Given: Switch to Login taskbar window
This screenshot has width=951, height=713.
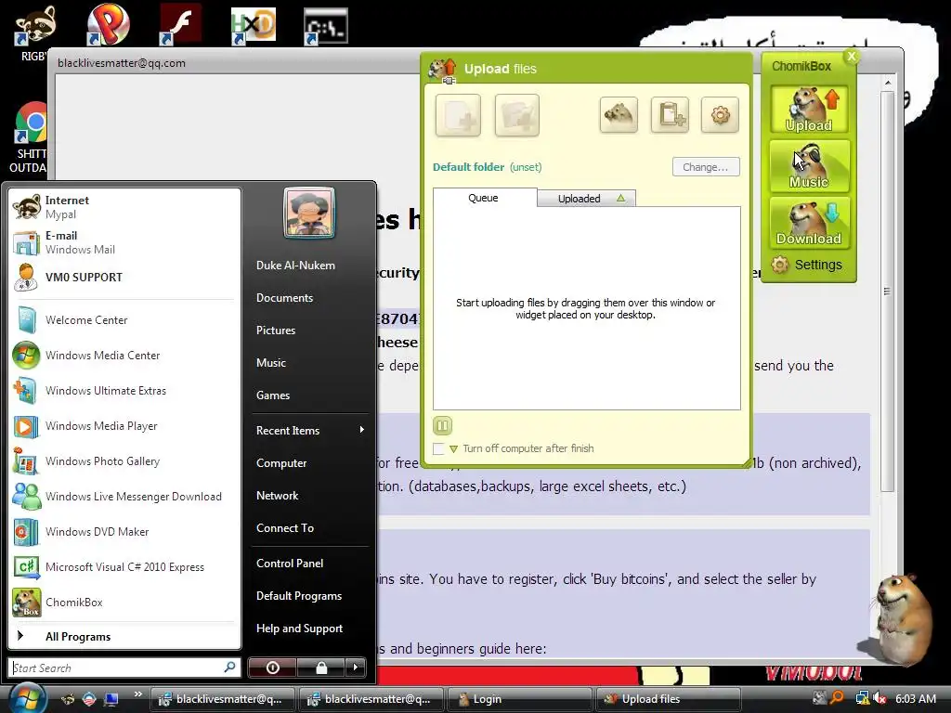Looking at the screenshot, I should [519, 699].
